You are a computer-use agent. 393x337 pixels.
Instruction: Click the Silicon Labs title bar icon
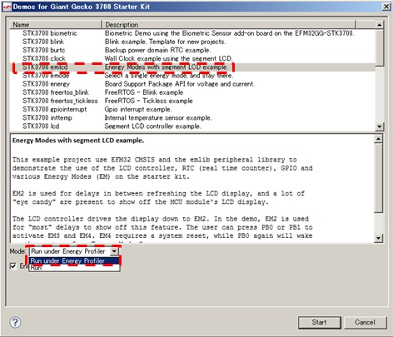pos(7,7)
